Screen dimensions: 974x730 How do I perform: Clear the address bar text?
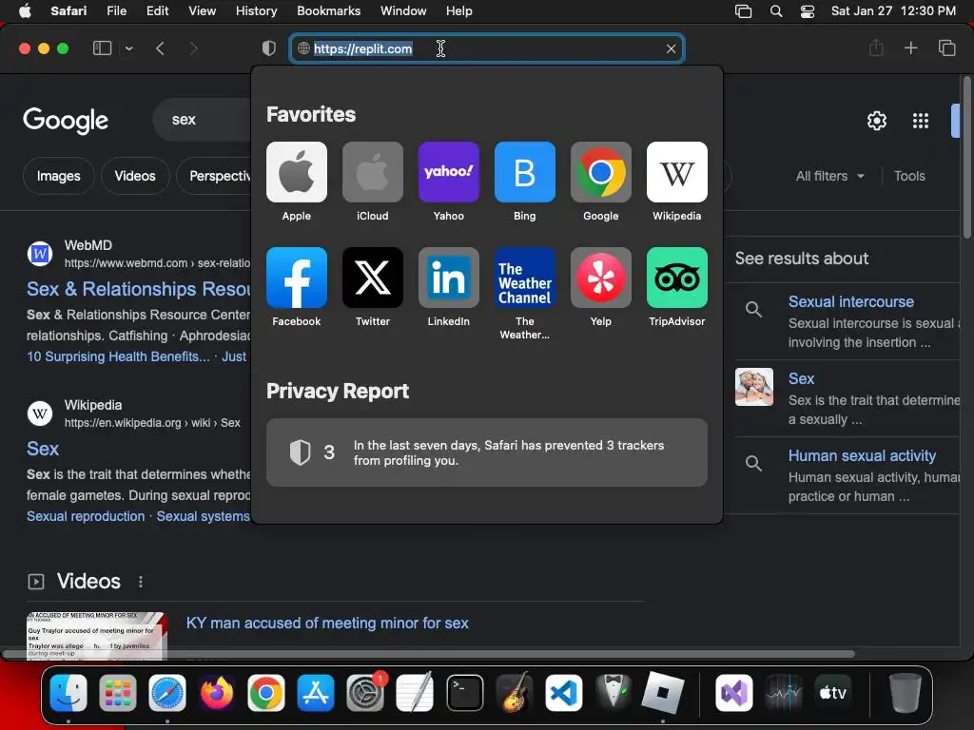click(x=671, y=48)
